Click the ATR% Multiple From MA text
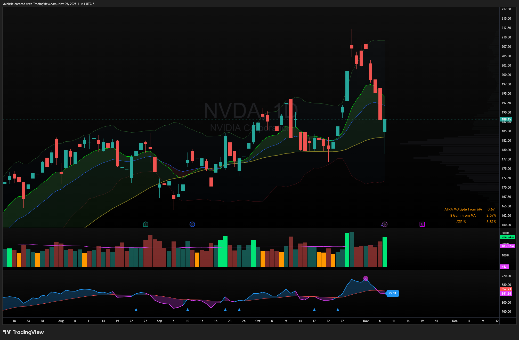This screenshot has height=340, width=519. [x=463, y=209]
